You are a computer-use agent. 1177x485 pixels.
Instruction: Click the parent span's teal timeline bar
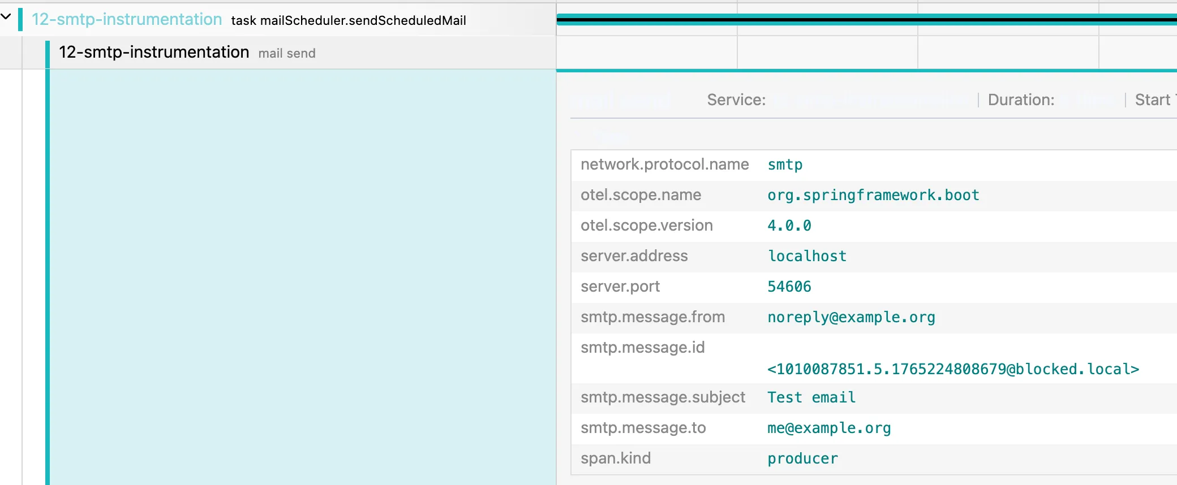(x=866, y=20)
